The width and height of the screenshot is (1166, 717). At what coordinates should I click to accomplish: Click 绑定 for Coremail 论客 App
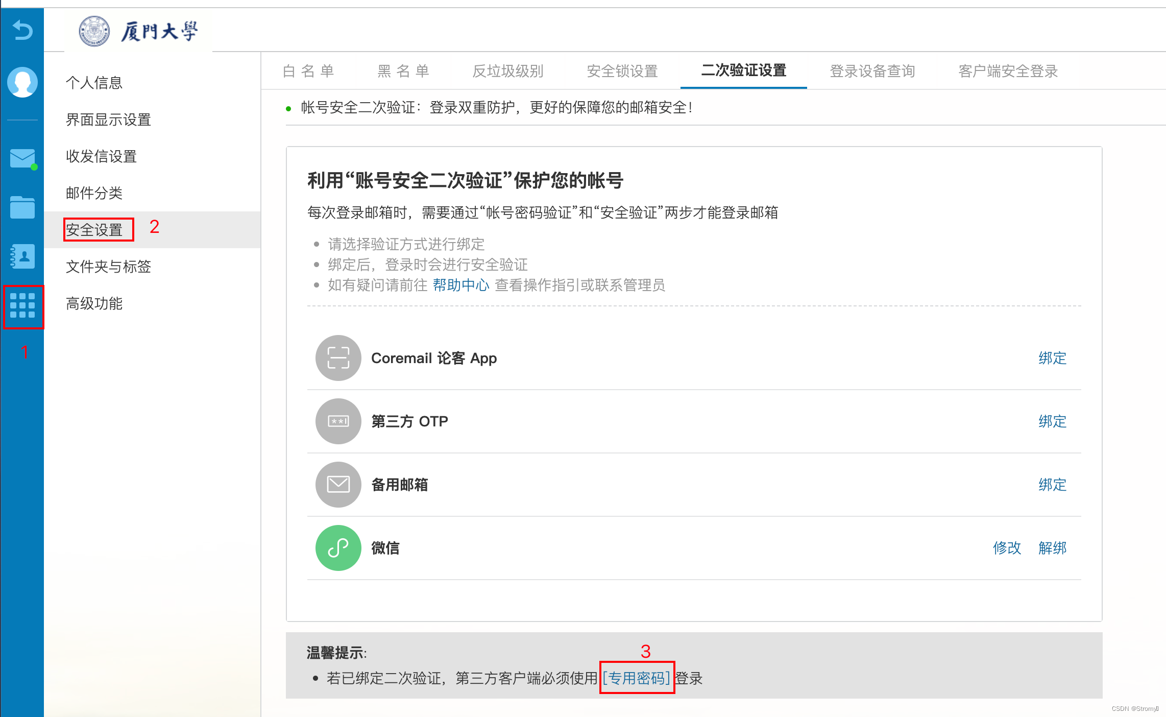click(x=1052, y=358)
